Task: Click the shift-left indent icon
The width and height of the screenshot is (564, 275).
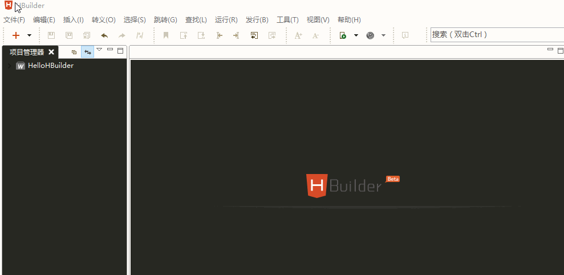Action: [220, 35]
